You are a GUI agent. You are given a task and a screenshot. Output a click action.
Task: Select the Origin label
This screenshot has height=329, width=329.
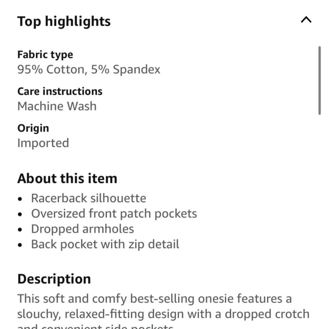click(x=33, y=128)
